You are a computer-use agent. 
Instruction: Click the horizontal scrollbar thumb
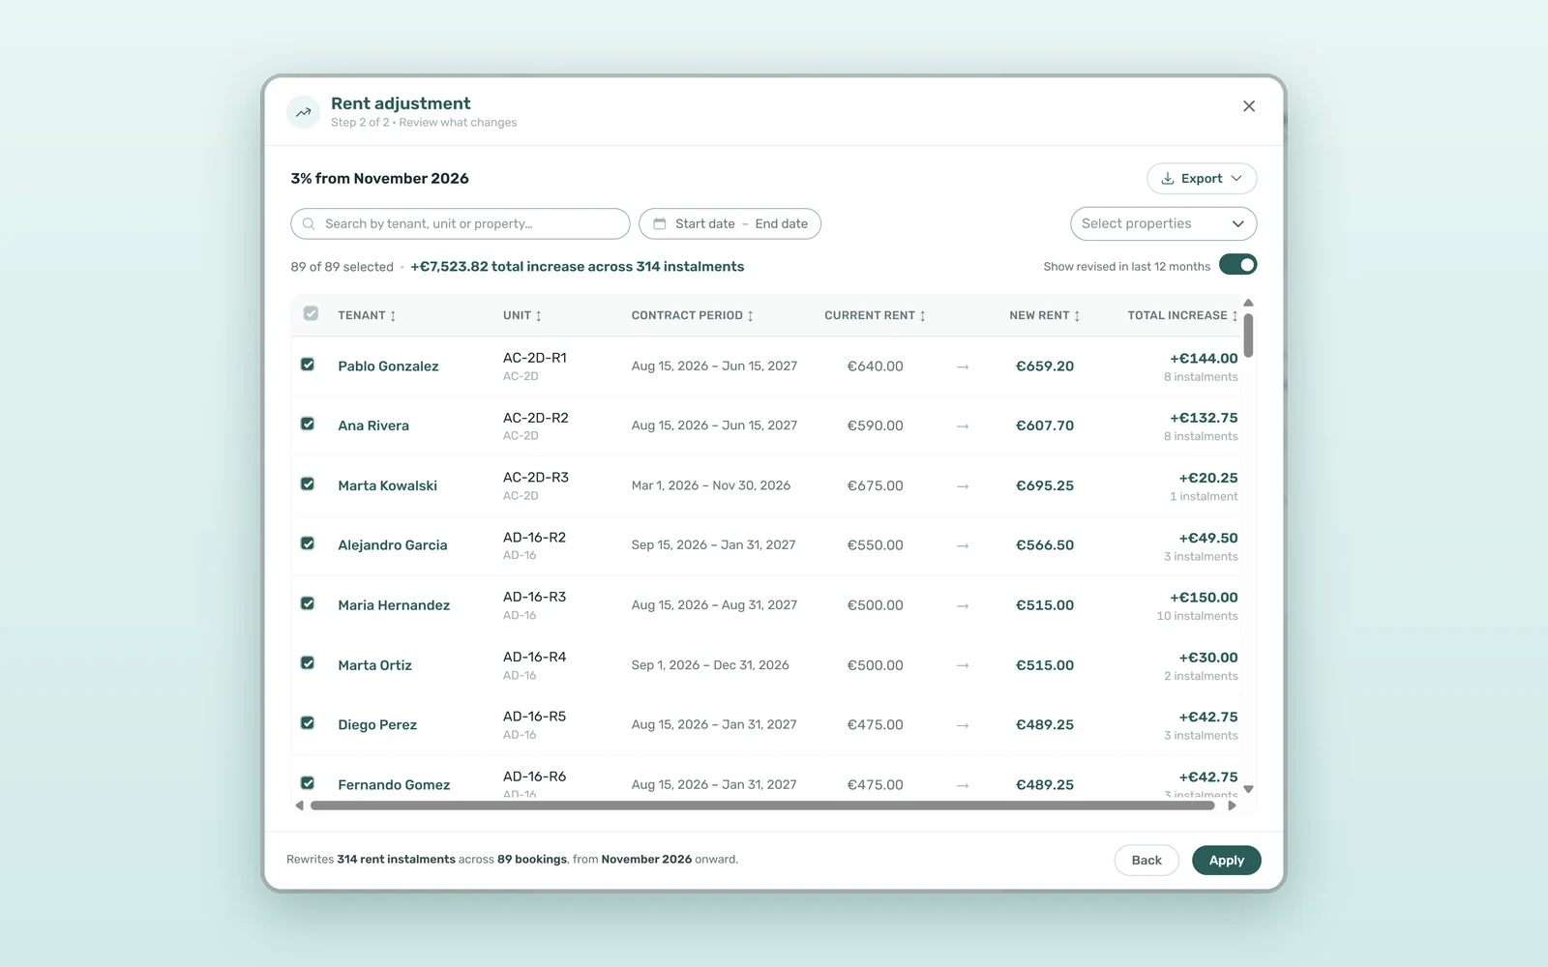[762, 806]
